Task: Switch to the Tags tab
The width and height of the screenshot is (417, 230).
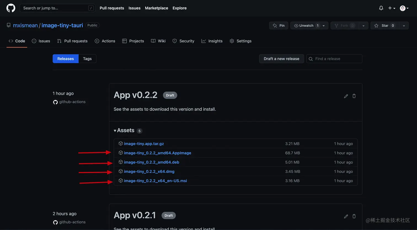Action: point(87,59)
